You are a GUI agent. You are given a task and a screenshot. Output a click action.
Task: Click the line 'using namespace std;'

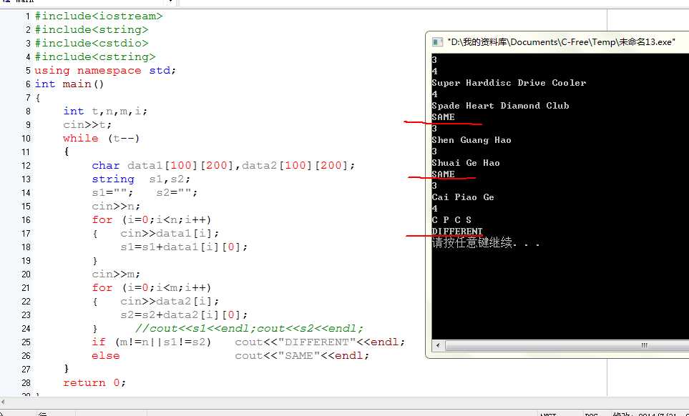pyautogui.click(x=105, y=71)
